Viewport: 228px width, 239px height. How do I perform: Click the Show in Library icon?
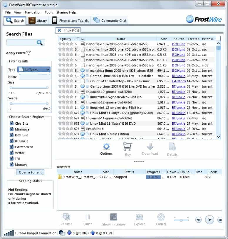pos(114,217)
